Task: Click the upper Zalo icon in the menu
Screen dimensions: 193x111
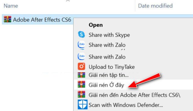Action: (x=81, y=45)
